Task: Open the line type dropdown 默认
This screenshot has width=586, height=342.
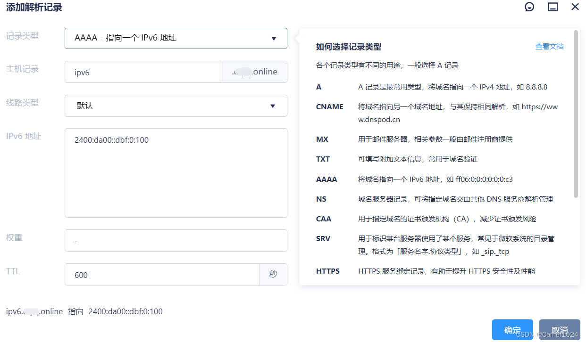Action: [176, 106]
